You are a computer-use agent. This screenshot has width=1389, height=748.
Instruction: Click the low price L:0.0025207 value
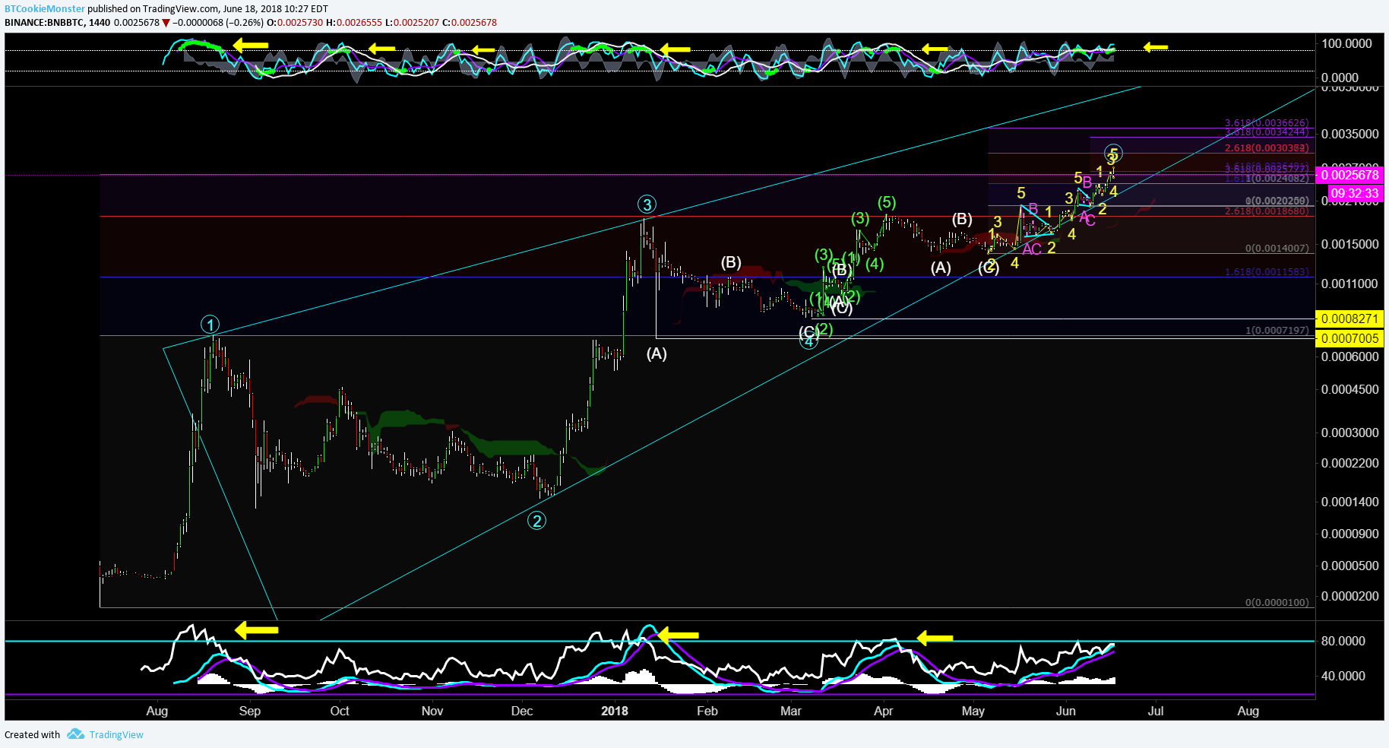tap(412, 22)
